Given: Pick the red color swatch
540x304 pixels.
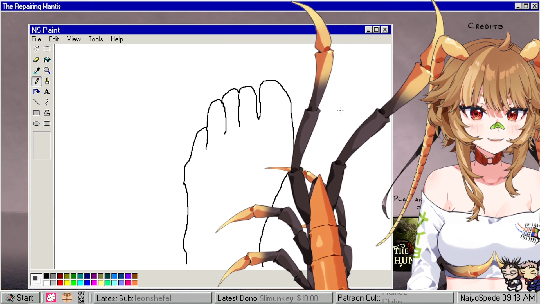Looking at the screenshot, I should [60, 283].
